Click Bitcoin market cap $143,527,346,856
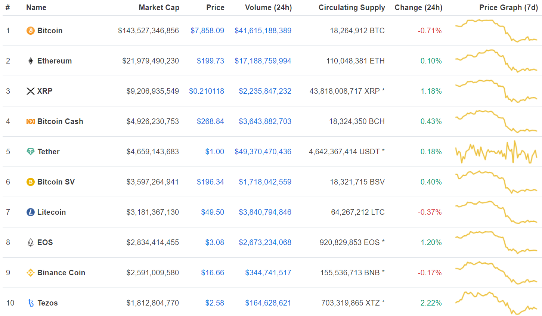Image resolution: width=542 pixels, height=316 pixels. tap(149, 31)
